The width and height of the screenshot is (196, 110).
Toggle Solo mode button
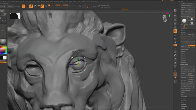[175, 78]
